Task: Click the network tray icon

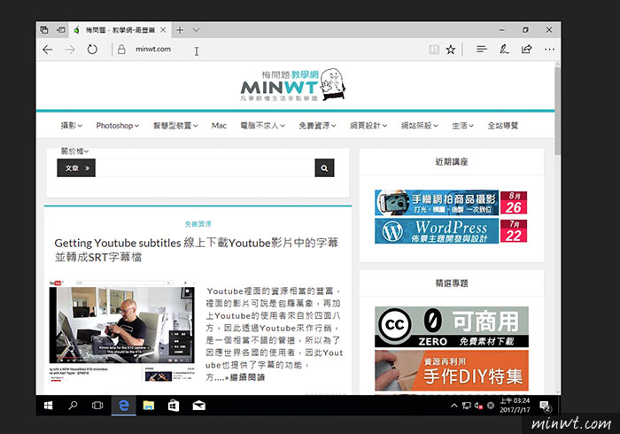Action: point(467,406)
